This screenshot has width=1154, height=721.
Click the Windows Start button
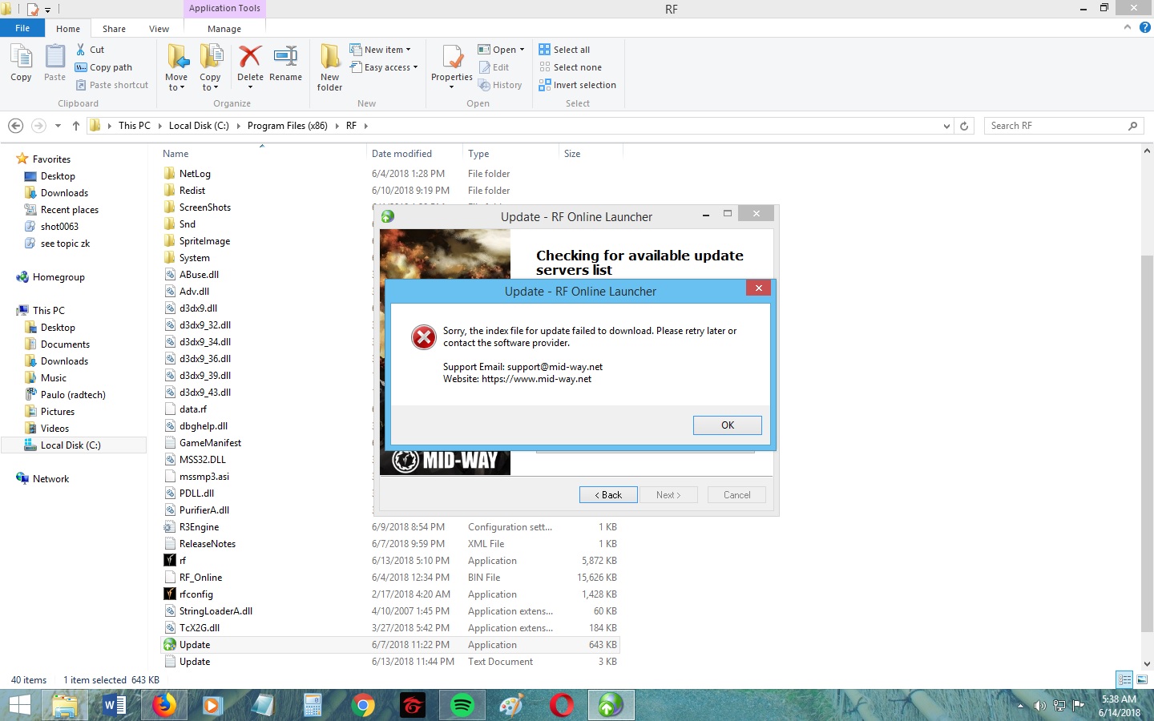19,705
